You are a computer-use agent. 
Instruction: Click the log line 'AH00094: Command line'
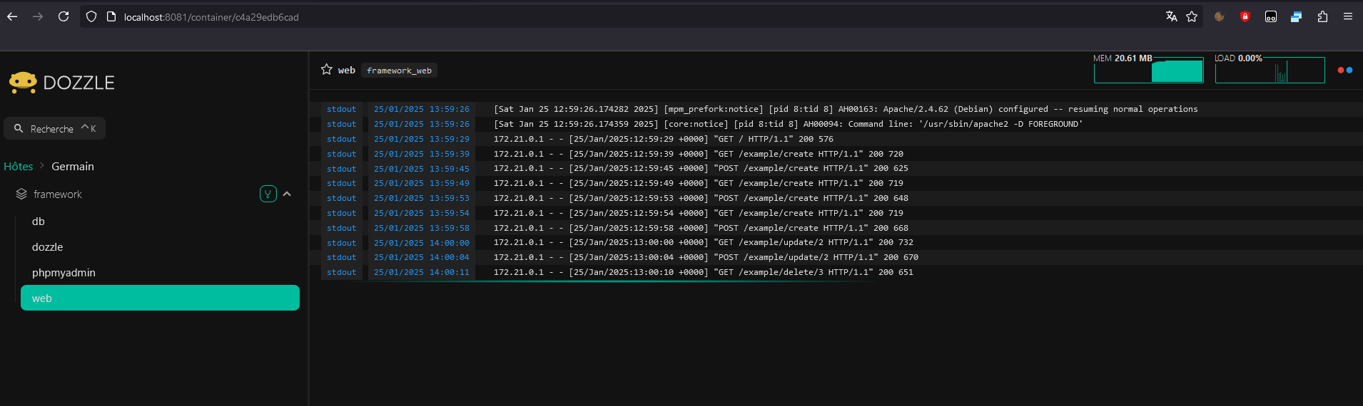[x=788, y=124]
